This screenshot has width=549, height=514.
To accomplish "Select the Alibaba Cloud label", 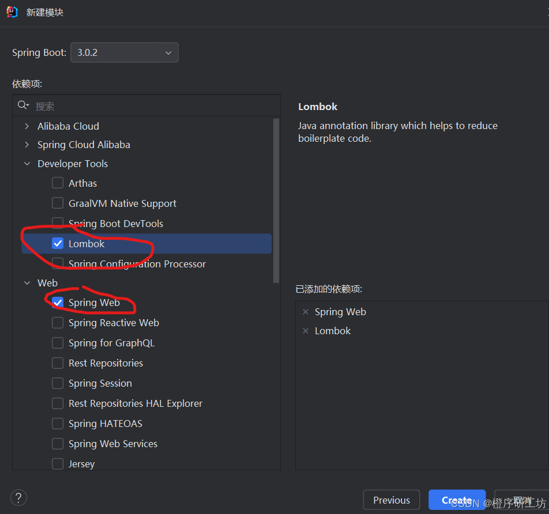I will (x=68, y=126).
